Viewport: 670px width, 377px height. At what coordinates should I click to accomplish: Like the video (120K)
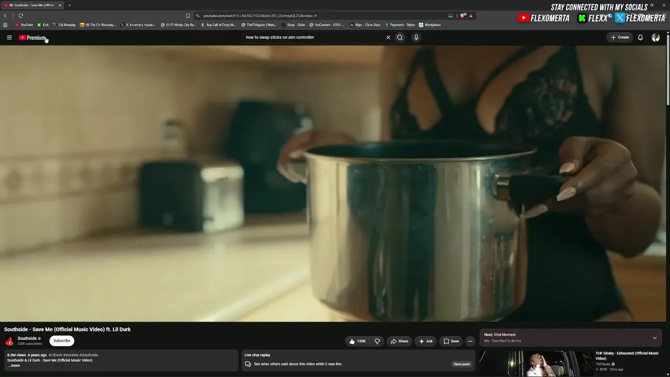click(358, 341)
